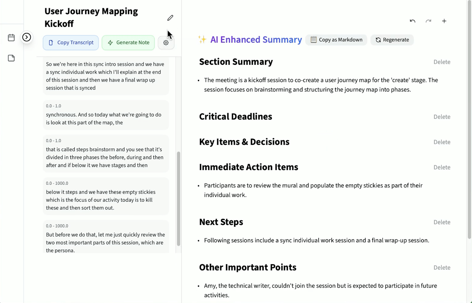Redo the summary change
Image resolution: width=472 pixels, height=303 pixels.
[x=428, y=21]
